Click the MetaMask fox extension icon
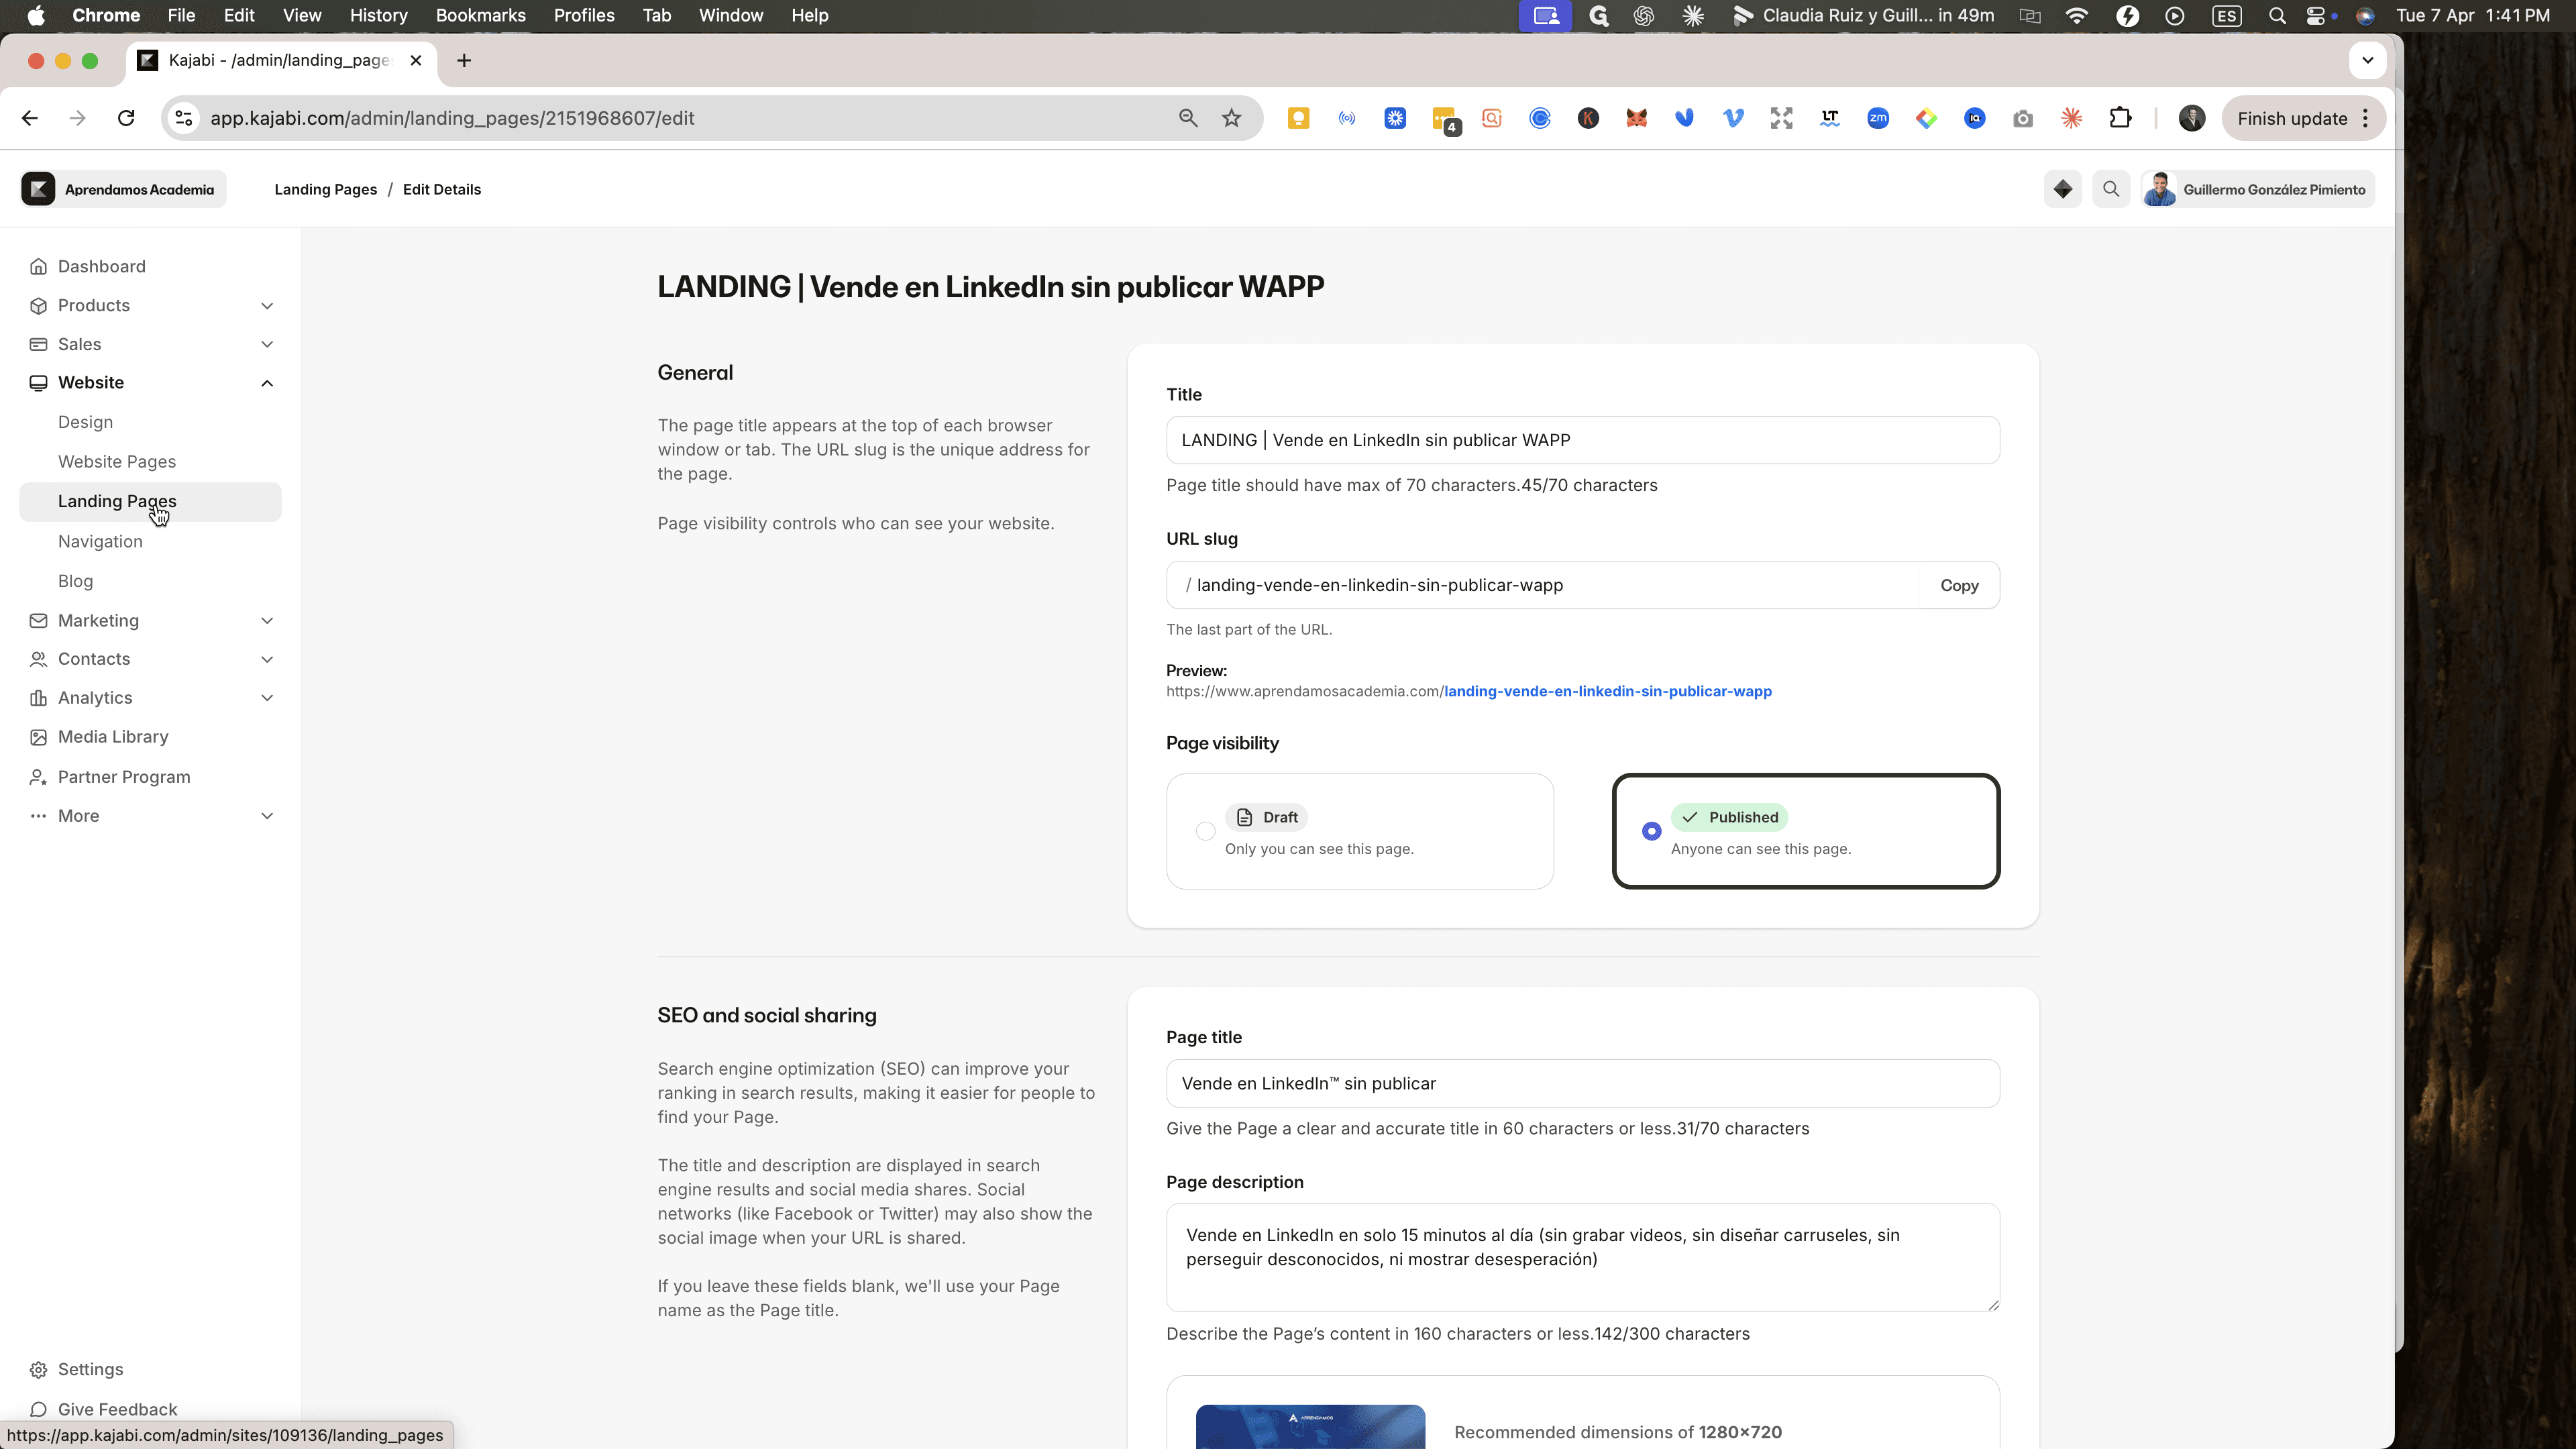The width and height of the screenshot is (2576, 1449). (x=1636, y=118)
